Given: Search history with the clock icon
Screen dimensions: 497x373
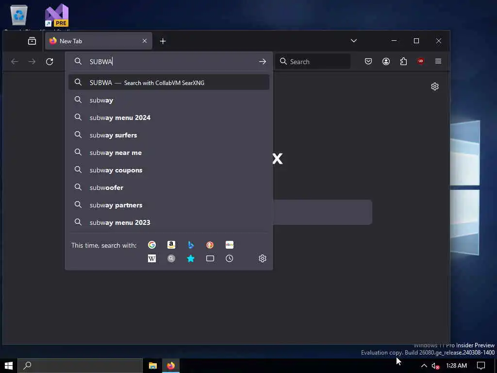Looking at the screenshot, I should [230, 258].
